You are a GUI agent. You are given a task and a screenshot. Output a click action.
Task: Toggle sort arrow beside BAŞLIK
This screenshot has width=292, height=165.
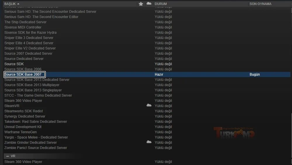coord(18,4)
